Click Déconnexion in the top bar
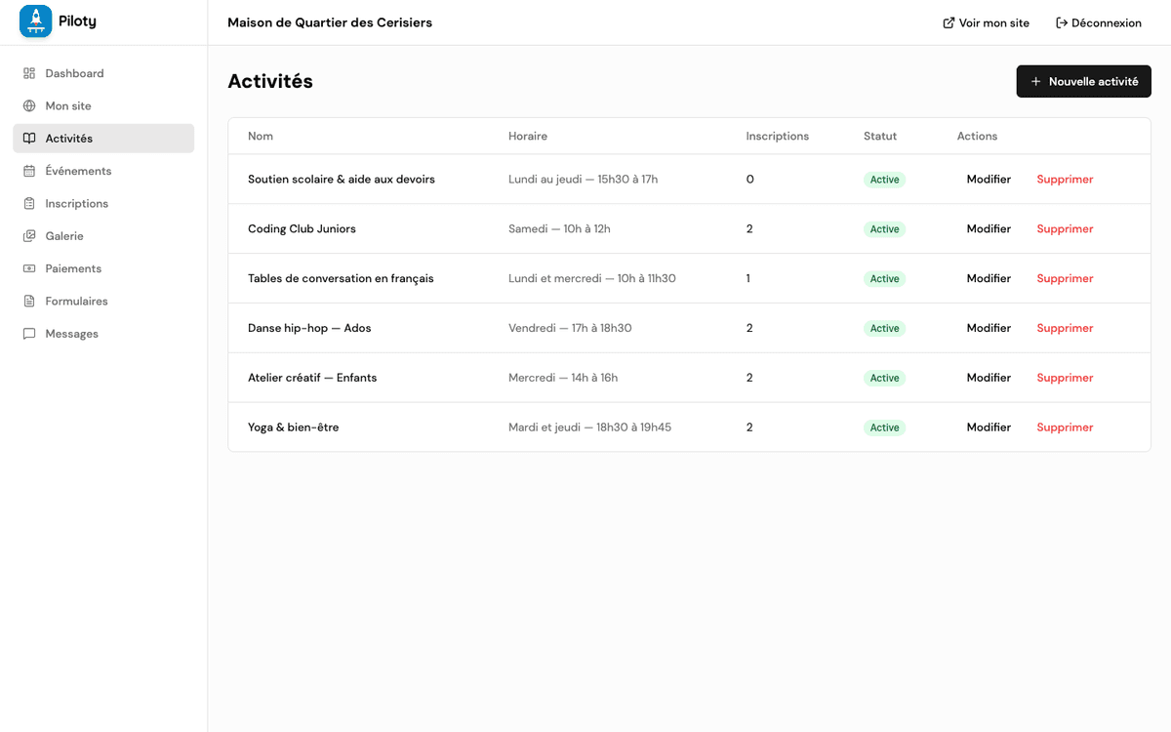Viewport: 1171px width, 732px height. [1099, 21]
